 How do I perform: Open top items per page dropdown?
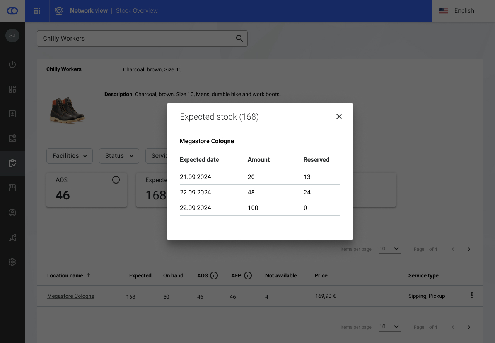tap(389, 249)
